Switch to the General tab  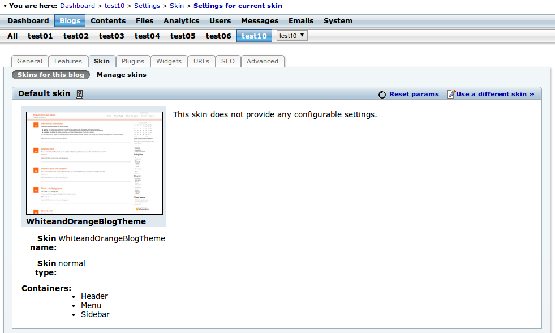[x=30, y=61]
